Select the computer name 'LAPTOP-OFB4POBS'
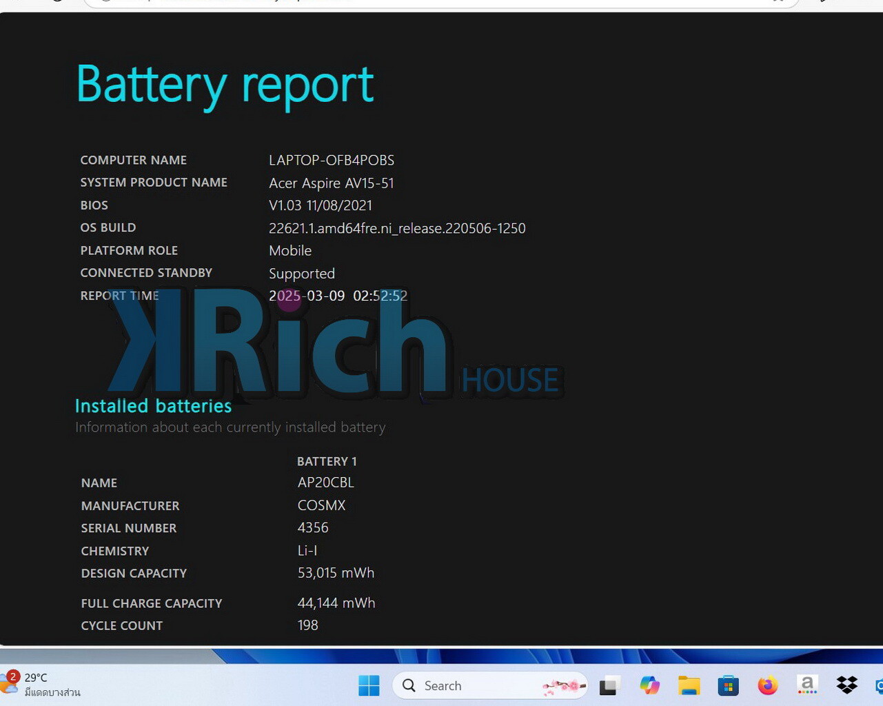The image size is (883, 706). point(332,160)
